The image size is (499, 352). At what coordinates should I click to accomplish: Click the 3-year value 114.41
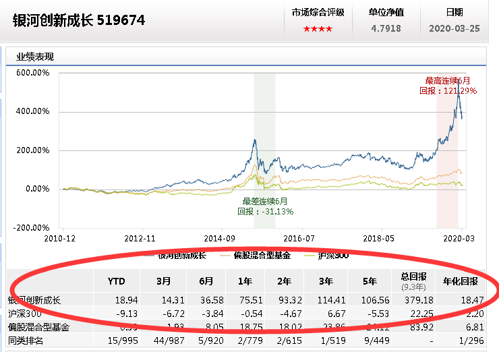click(x=332, y=300)
